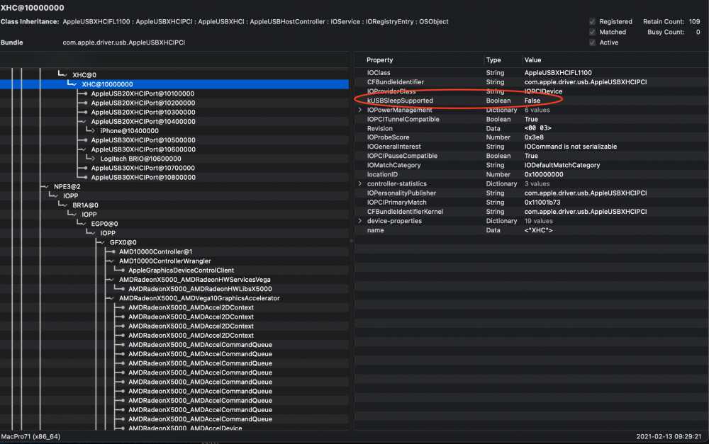Select the IOClass property row

pos(531,73)
